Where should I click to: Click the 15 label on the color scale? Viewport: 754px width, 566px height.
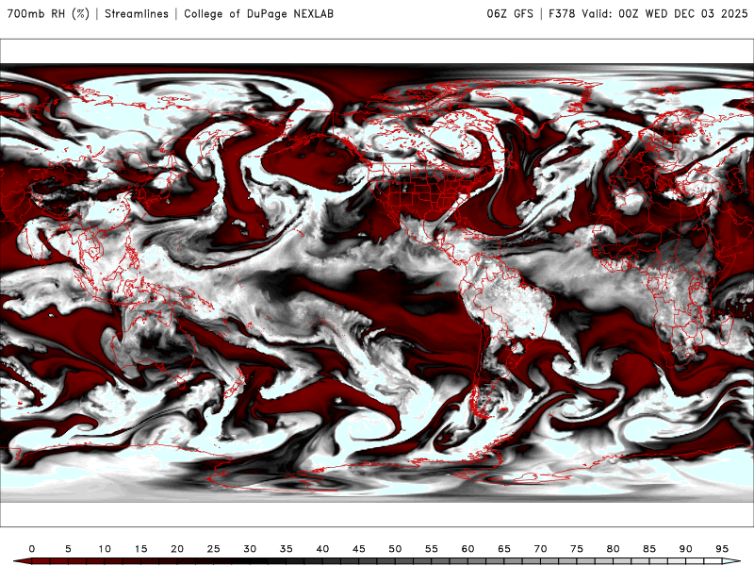click(140, 549)
